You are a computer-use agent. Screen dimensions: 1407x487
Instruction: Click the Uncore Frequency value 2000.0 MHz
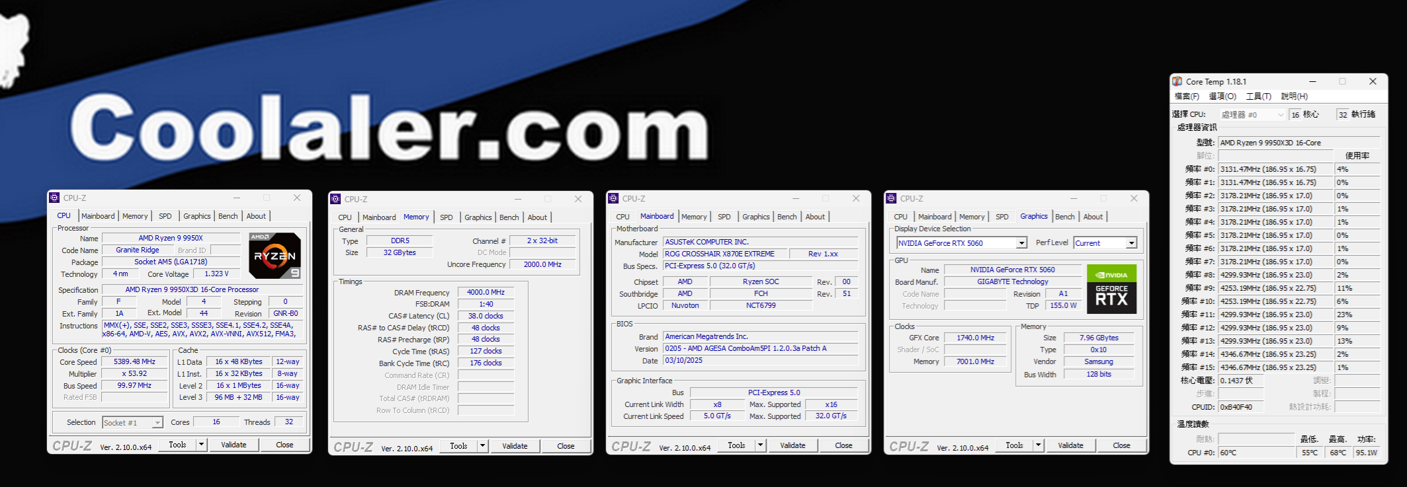click(x=542, y=264)
